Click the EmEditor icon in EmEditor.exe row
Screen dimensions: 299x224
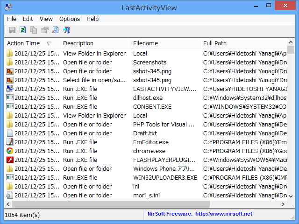(x=9, y=142)
